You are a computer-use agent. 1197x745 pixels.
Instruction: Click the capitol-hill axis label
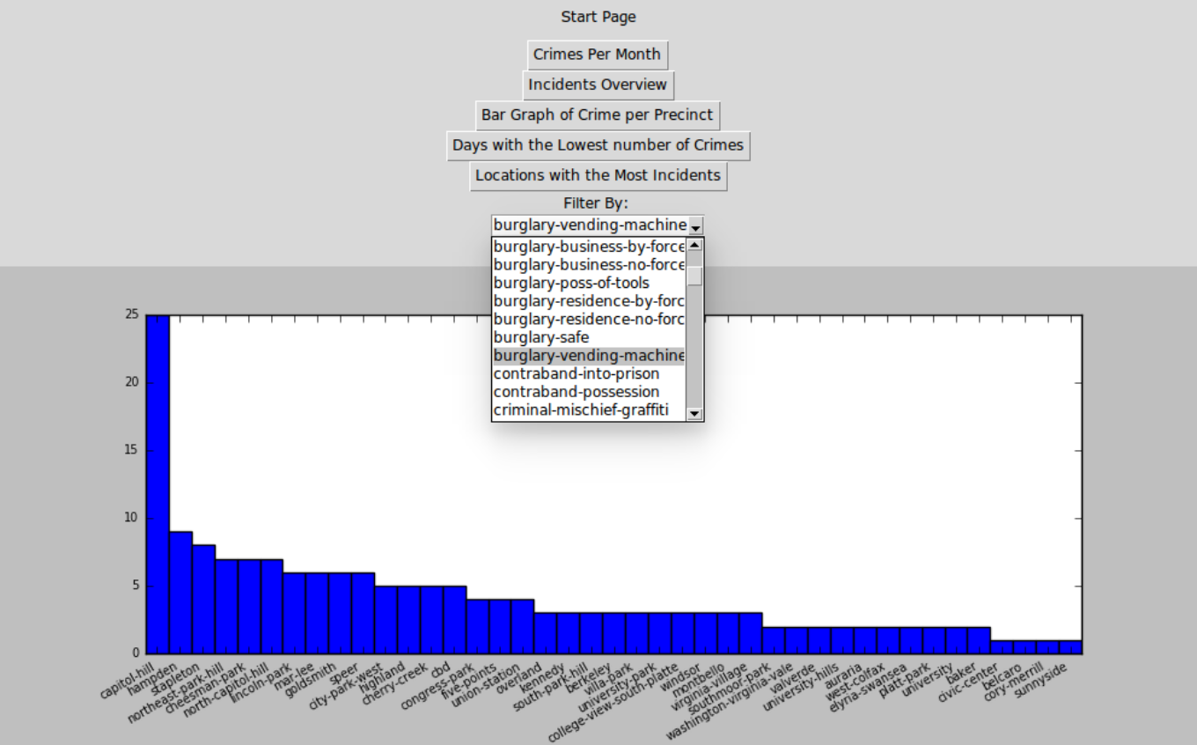click(x=128, y=681)
